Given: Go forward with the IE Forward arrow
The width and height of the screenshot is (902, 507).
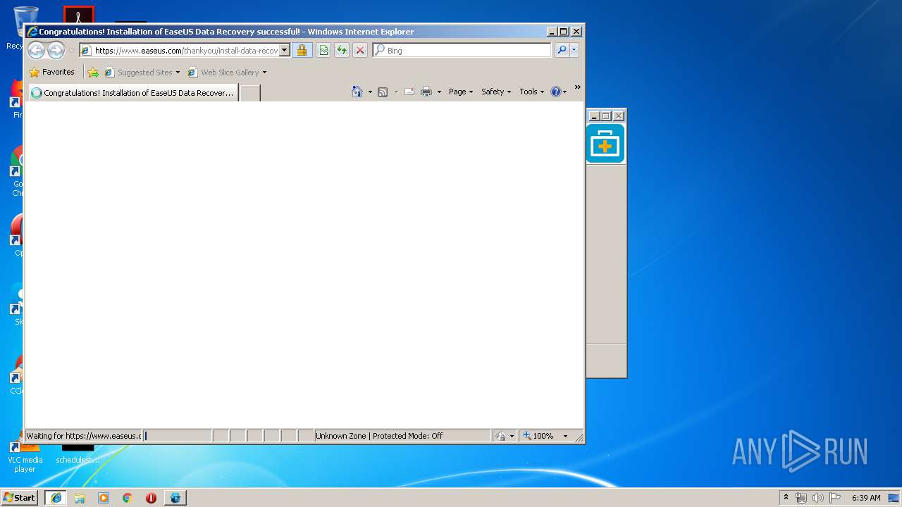Looking at the screenshot, I should [x=56, y=50].
